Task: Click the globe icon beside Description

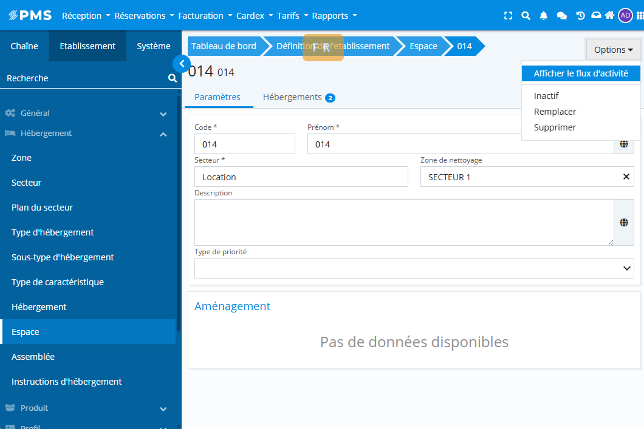Action: [623, 223]
